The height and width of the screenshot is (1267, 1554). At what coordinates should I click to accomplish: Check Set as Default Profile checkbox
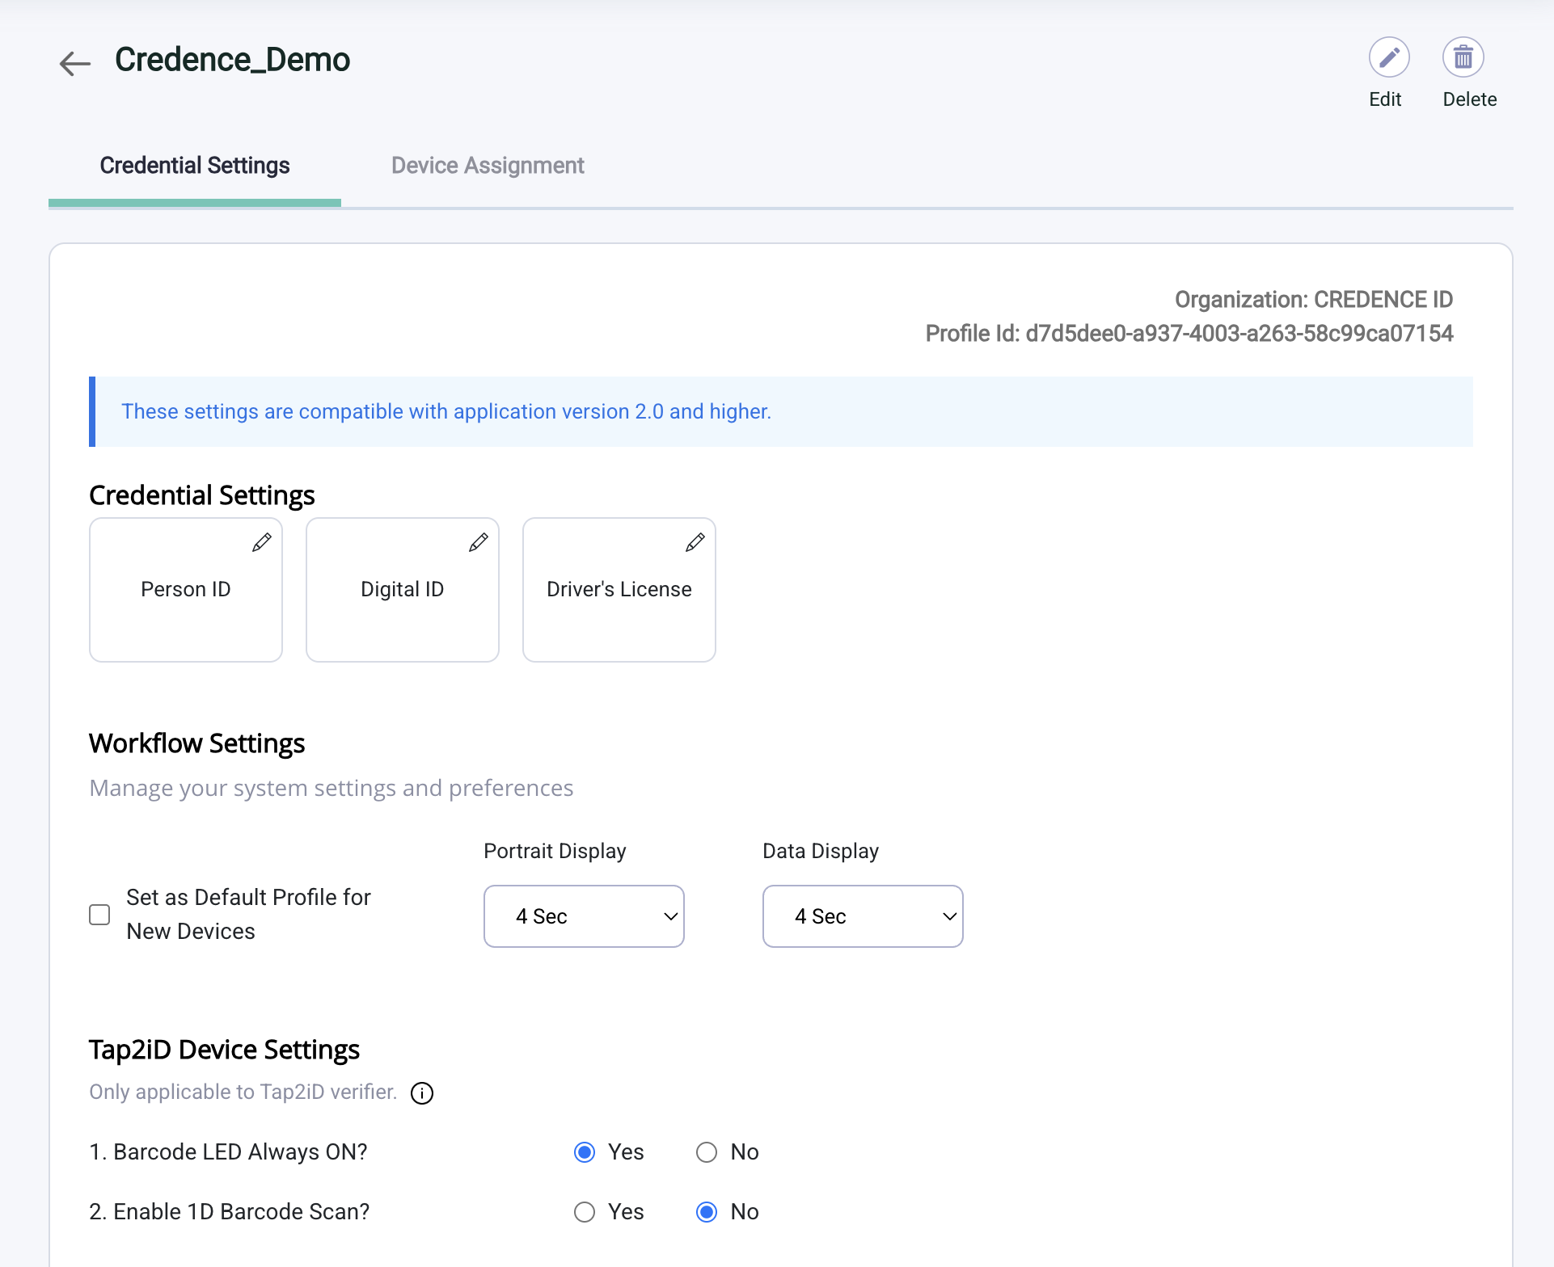(x=99, y=915)
